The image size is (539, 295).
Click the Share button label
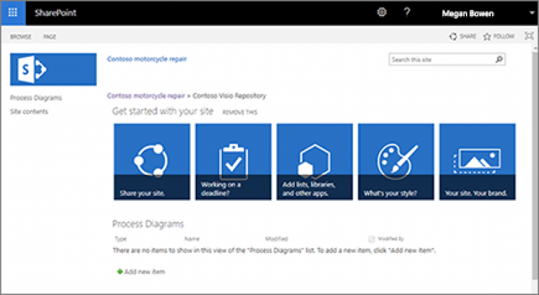pos(468,36)
